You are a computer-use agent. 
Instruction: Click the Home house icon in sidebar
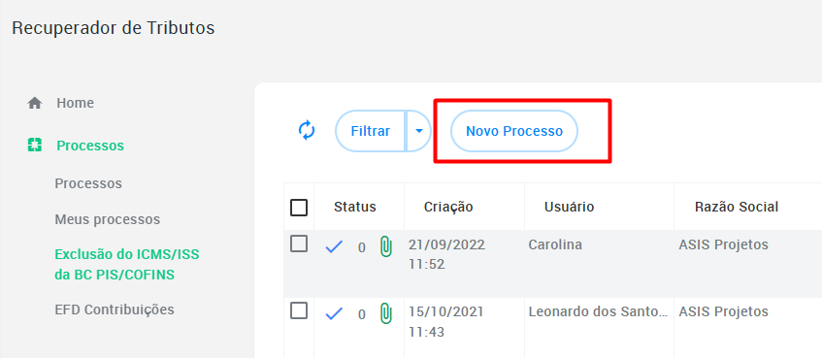click(x=35, y=103)
